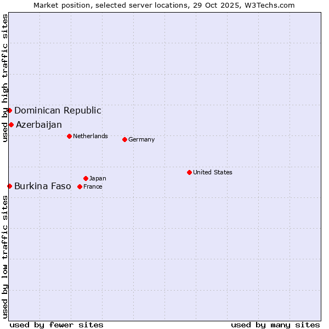Screen dimensions: 329x329
Task: Click the Dominican Republic red data point
Action: coord(9,110)
